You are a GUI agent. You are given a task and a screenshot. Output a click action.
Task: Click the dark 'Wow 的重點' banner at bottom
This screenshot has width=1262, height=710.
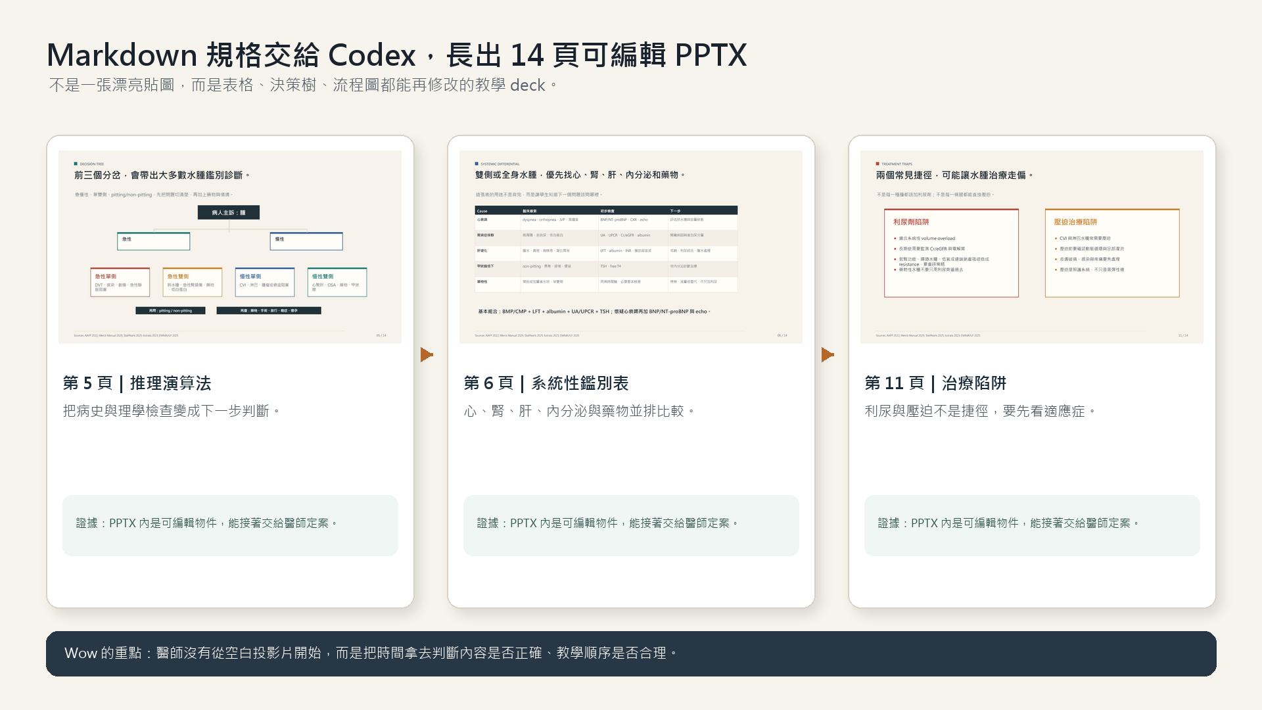pyautogui.click(x=631, y=653)
